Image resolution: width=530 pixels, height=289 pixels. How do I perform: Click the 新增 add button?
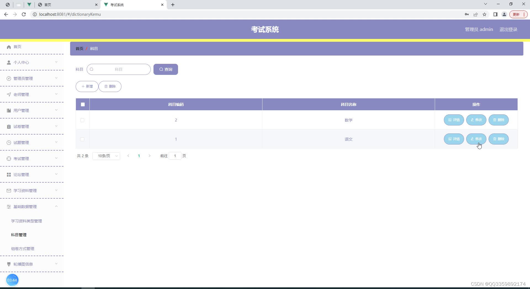point(87,86)
